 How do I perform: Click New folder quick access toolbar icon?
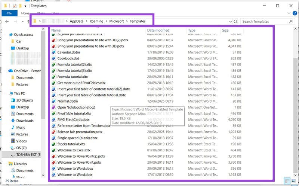[x=20, y=6]
